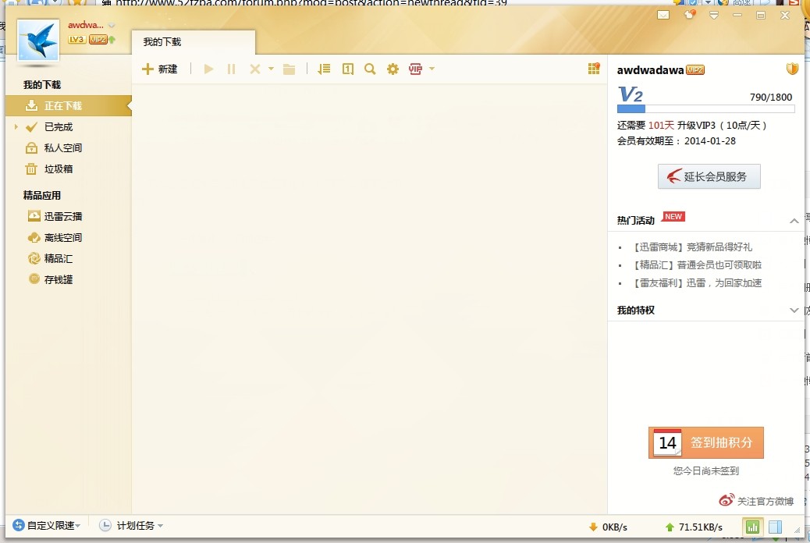Image resolution: width=810 pixels, height=543 pixels.
Task: Toggle the side panel icon in status bar
Action: (x=775, y=527)
